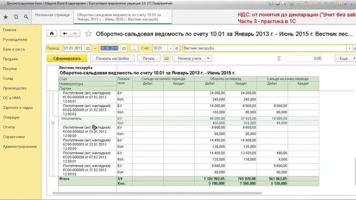Click closing debit balance 561 063,05
Viewport: 356px width, 200px height.
[x=278, y=179]
